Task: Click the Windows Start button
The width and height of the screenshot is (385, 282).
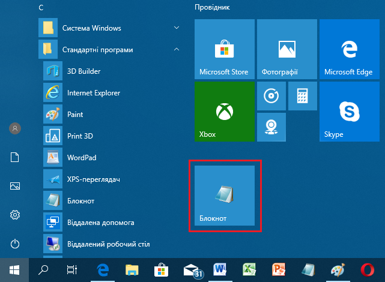Action: 14,270
